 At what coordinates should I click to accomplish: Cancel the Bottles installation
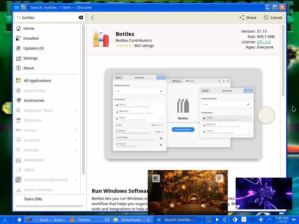point(273,17)
